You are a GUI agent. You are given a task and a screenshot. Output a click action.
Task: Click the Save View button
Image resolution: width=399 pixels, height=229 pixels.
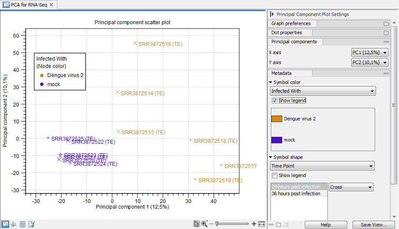pos(373,225)
